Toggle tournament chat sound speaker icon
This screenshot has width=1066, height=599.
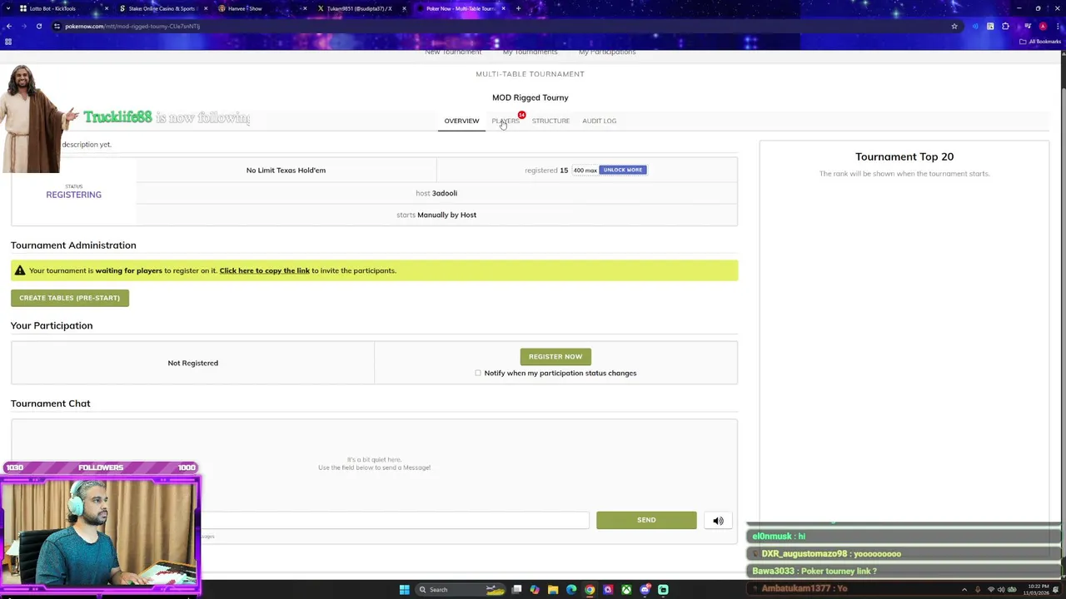(x=718, y=521)
